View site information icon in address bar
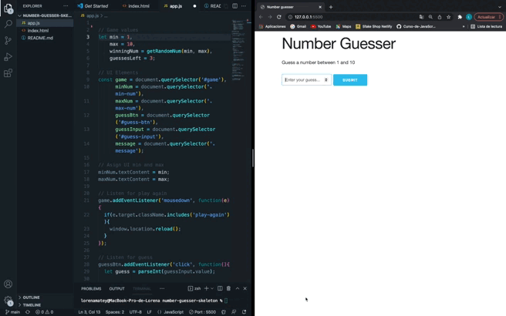506x316 pixels. [290, 17]
